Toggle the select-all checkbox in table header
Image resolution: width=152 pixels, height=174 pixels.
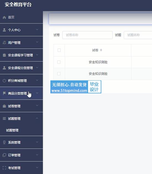pos(59,50)
